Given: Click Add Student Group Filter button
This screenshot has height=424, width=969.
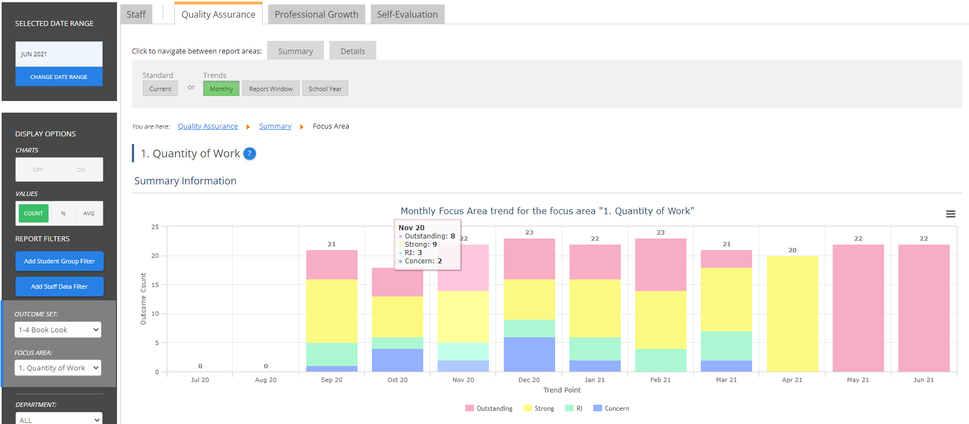Looking at the screenshot, I should [59, 261].
